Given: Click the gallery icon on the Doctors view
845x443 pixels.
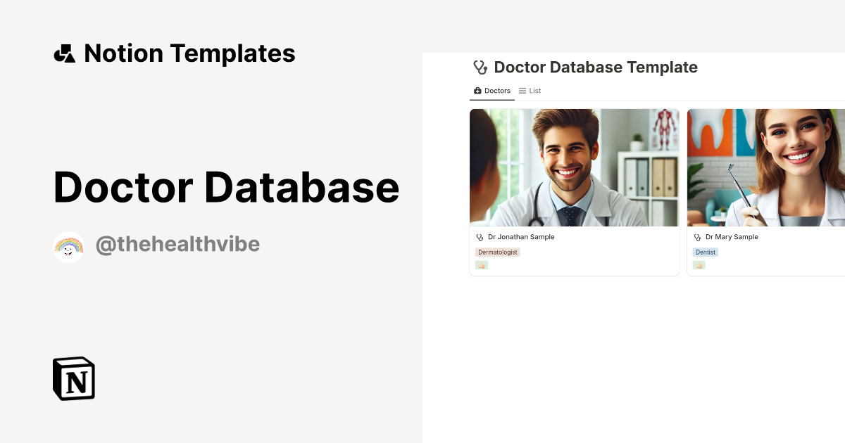Looking at the screenshot, I should click(477, 90).
